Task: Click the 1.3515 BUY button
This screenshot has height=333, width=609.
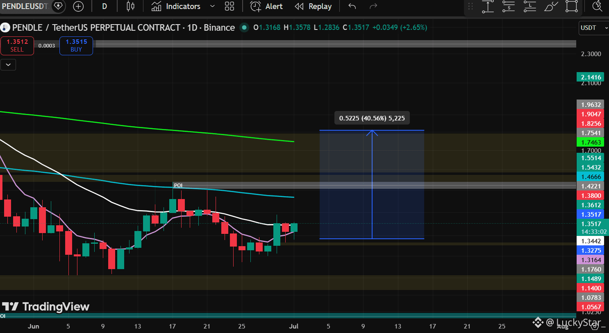Action: 76,45
